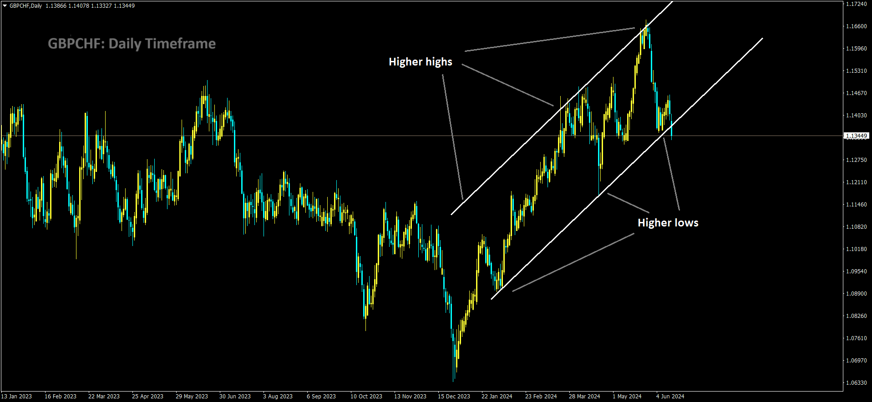Click the 25 Apr 2023 date label
This screenshot has width=872, height=402.
(x=147, y=397)
